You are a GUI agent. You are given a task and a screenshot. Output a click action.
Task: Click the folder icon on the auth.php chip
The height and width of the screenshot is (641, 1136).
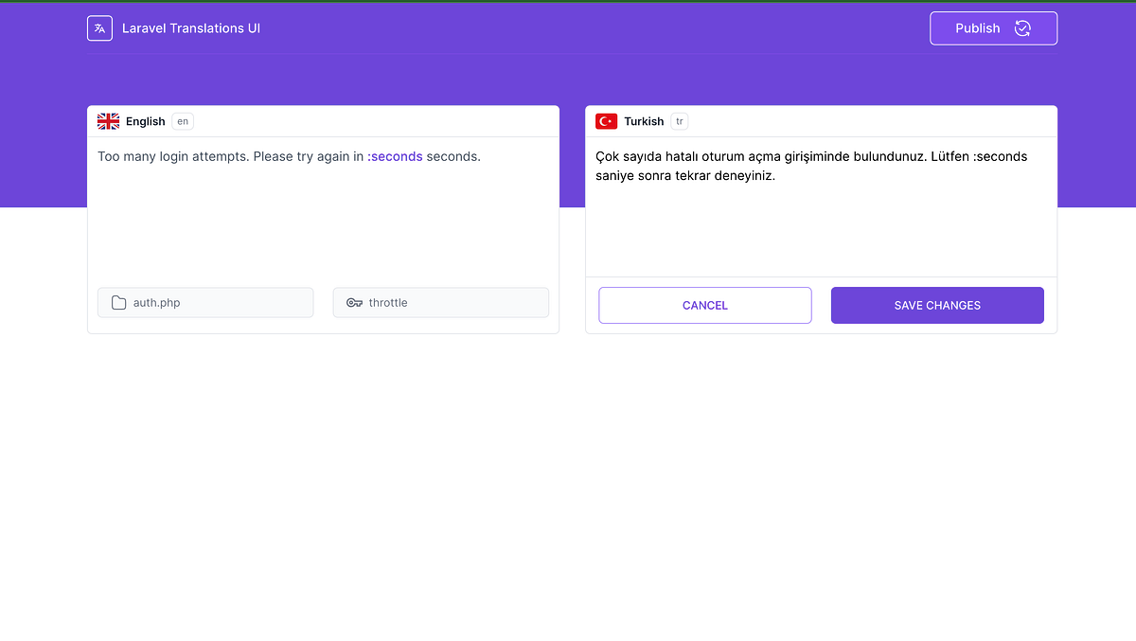(x=117, y=302)
